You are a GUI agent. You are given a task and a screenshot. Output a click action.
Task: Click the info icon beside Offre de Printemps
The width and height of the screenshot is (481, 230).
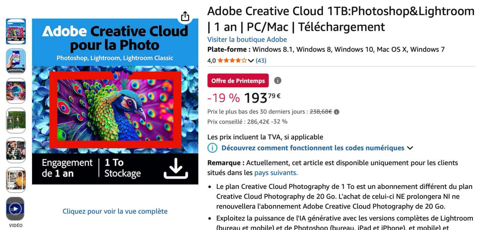point(278,81)
